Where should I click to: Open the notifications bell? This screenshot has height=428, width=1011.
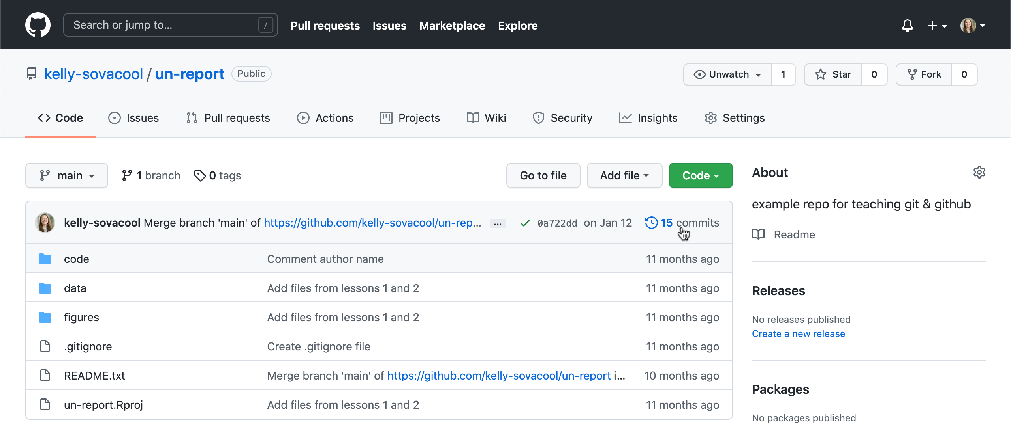click(907, 26)
